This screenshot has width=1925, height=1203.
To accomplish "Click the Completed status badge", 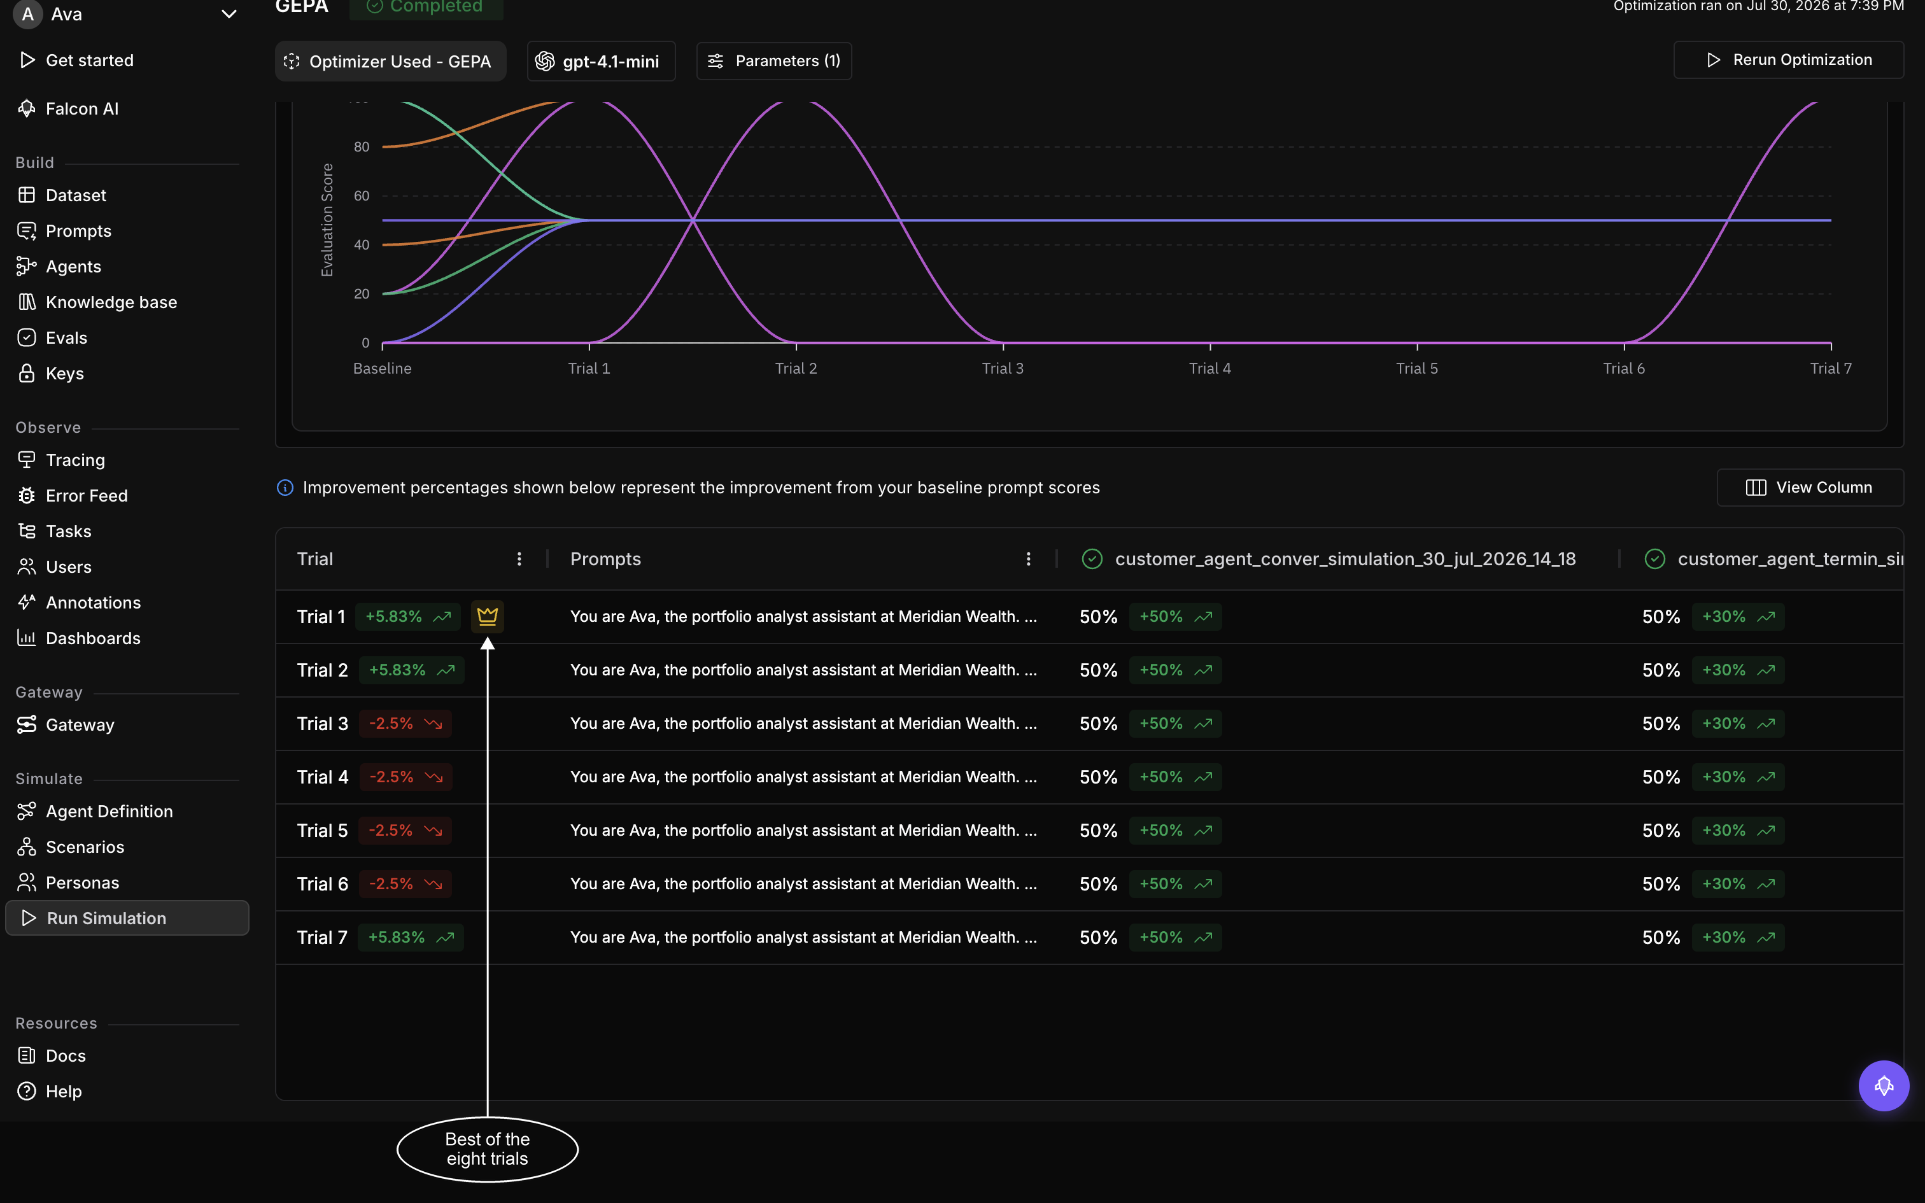I will click(427, 8).
